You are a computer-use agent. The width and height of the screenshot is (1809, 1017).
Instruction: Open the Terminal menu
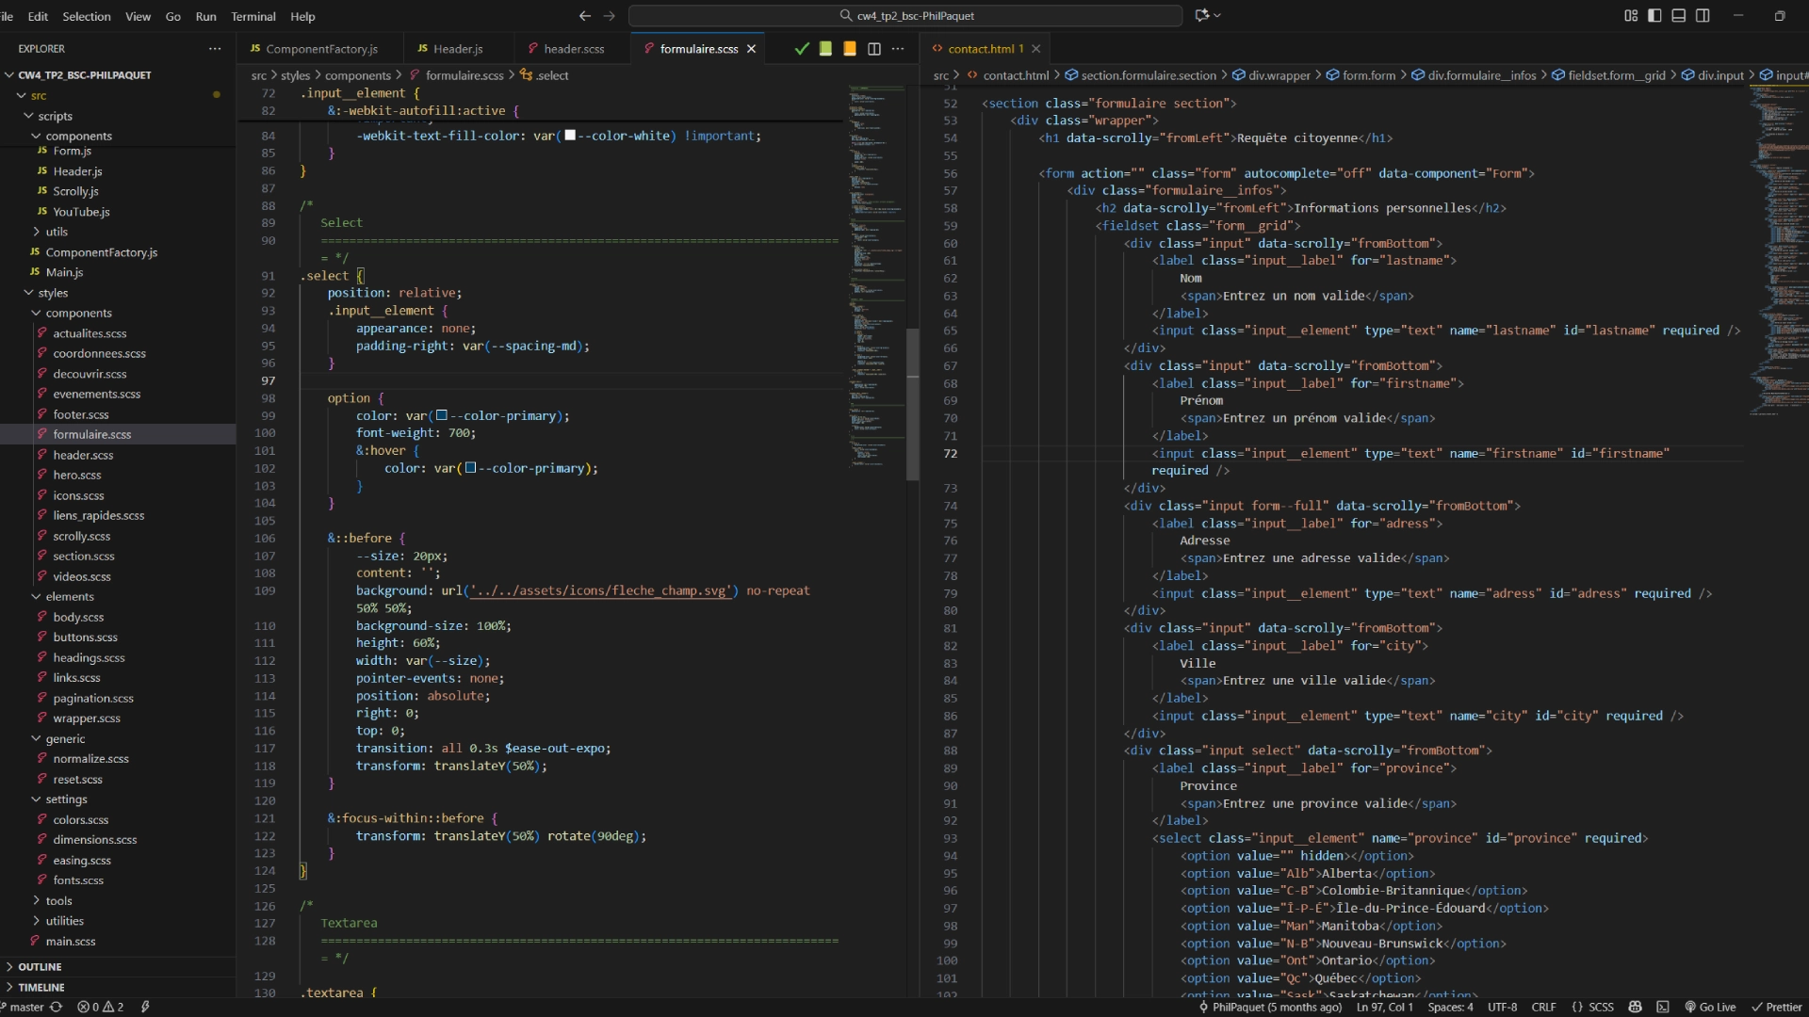pos(253,16)
